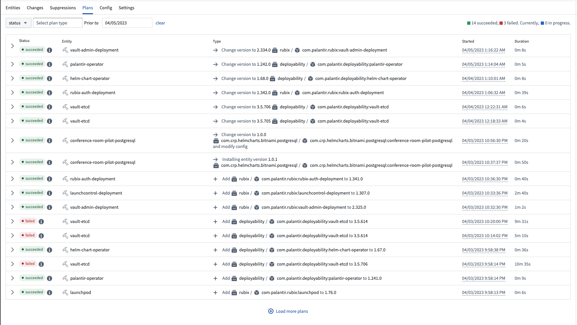577x325 pixels.
Task: Open the status filter dropdown
Action: click(18, 23)
